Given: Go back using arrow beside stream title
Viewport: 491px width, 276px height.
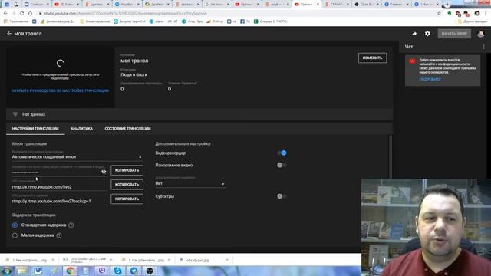Looking at the screenshot, I should (9, 34).
